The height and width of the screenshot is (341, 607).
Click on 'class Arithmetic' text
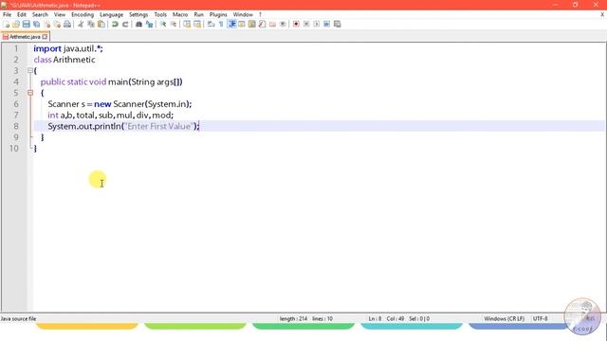(64, 60)
